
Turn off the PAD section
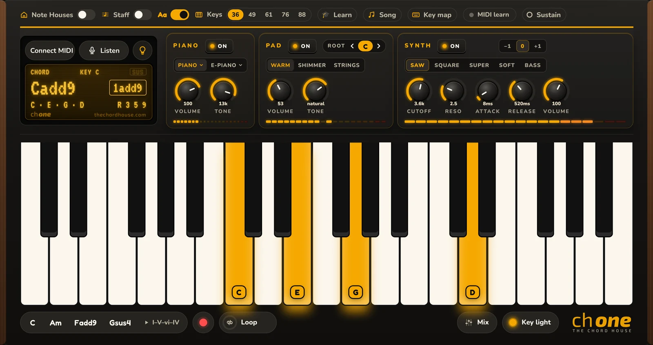click(302, 46)
